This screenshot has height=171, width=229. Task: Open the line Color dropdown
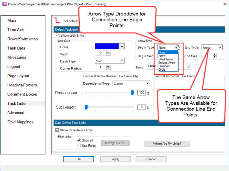pos(122,47)
